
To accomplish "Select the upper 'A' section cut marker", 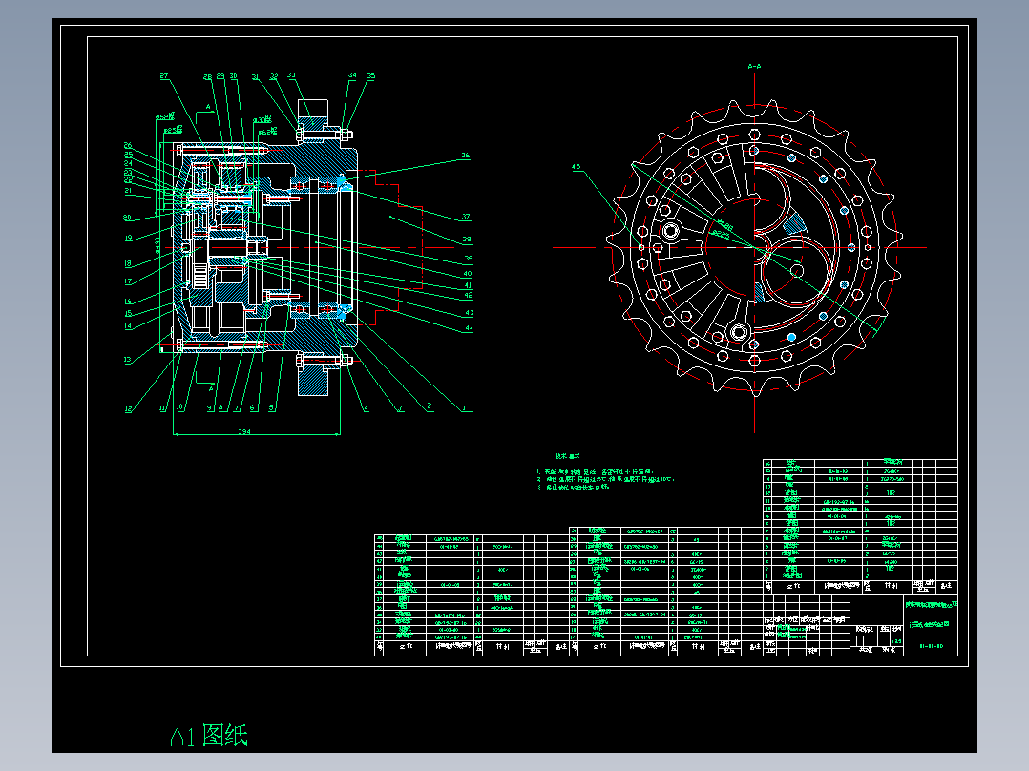I will click(209, 106).
